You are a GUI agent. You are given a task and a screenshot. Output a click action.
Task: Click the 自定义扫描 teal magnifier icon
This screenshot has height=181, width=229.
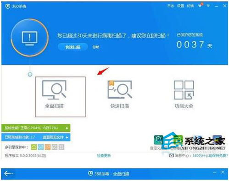coord(158,140)
